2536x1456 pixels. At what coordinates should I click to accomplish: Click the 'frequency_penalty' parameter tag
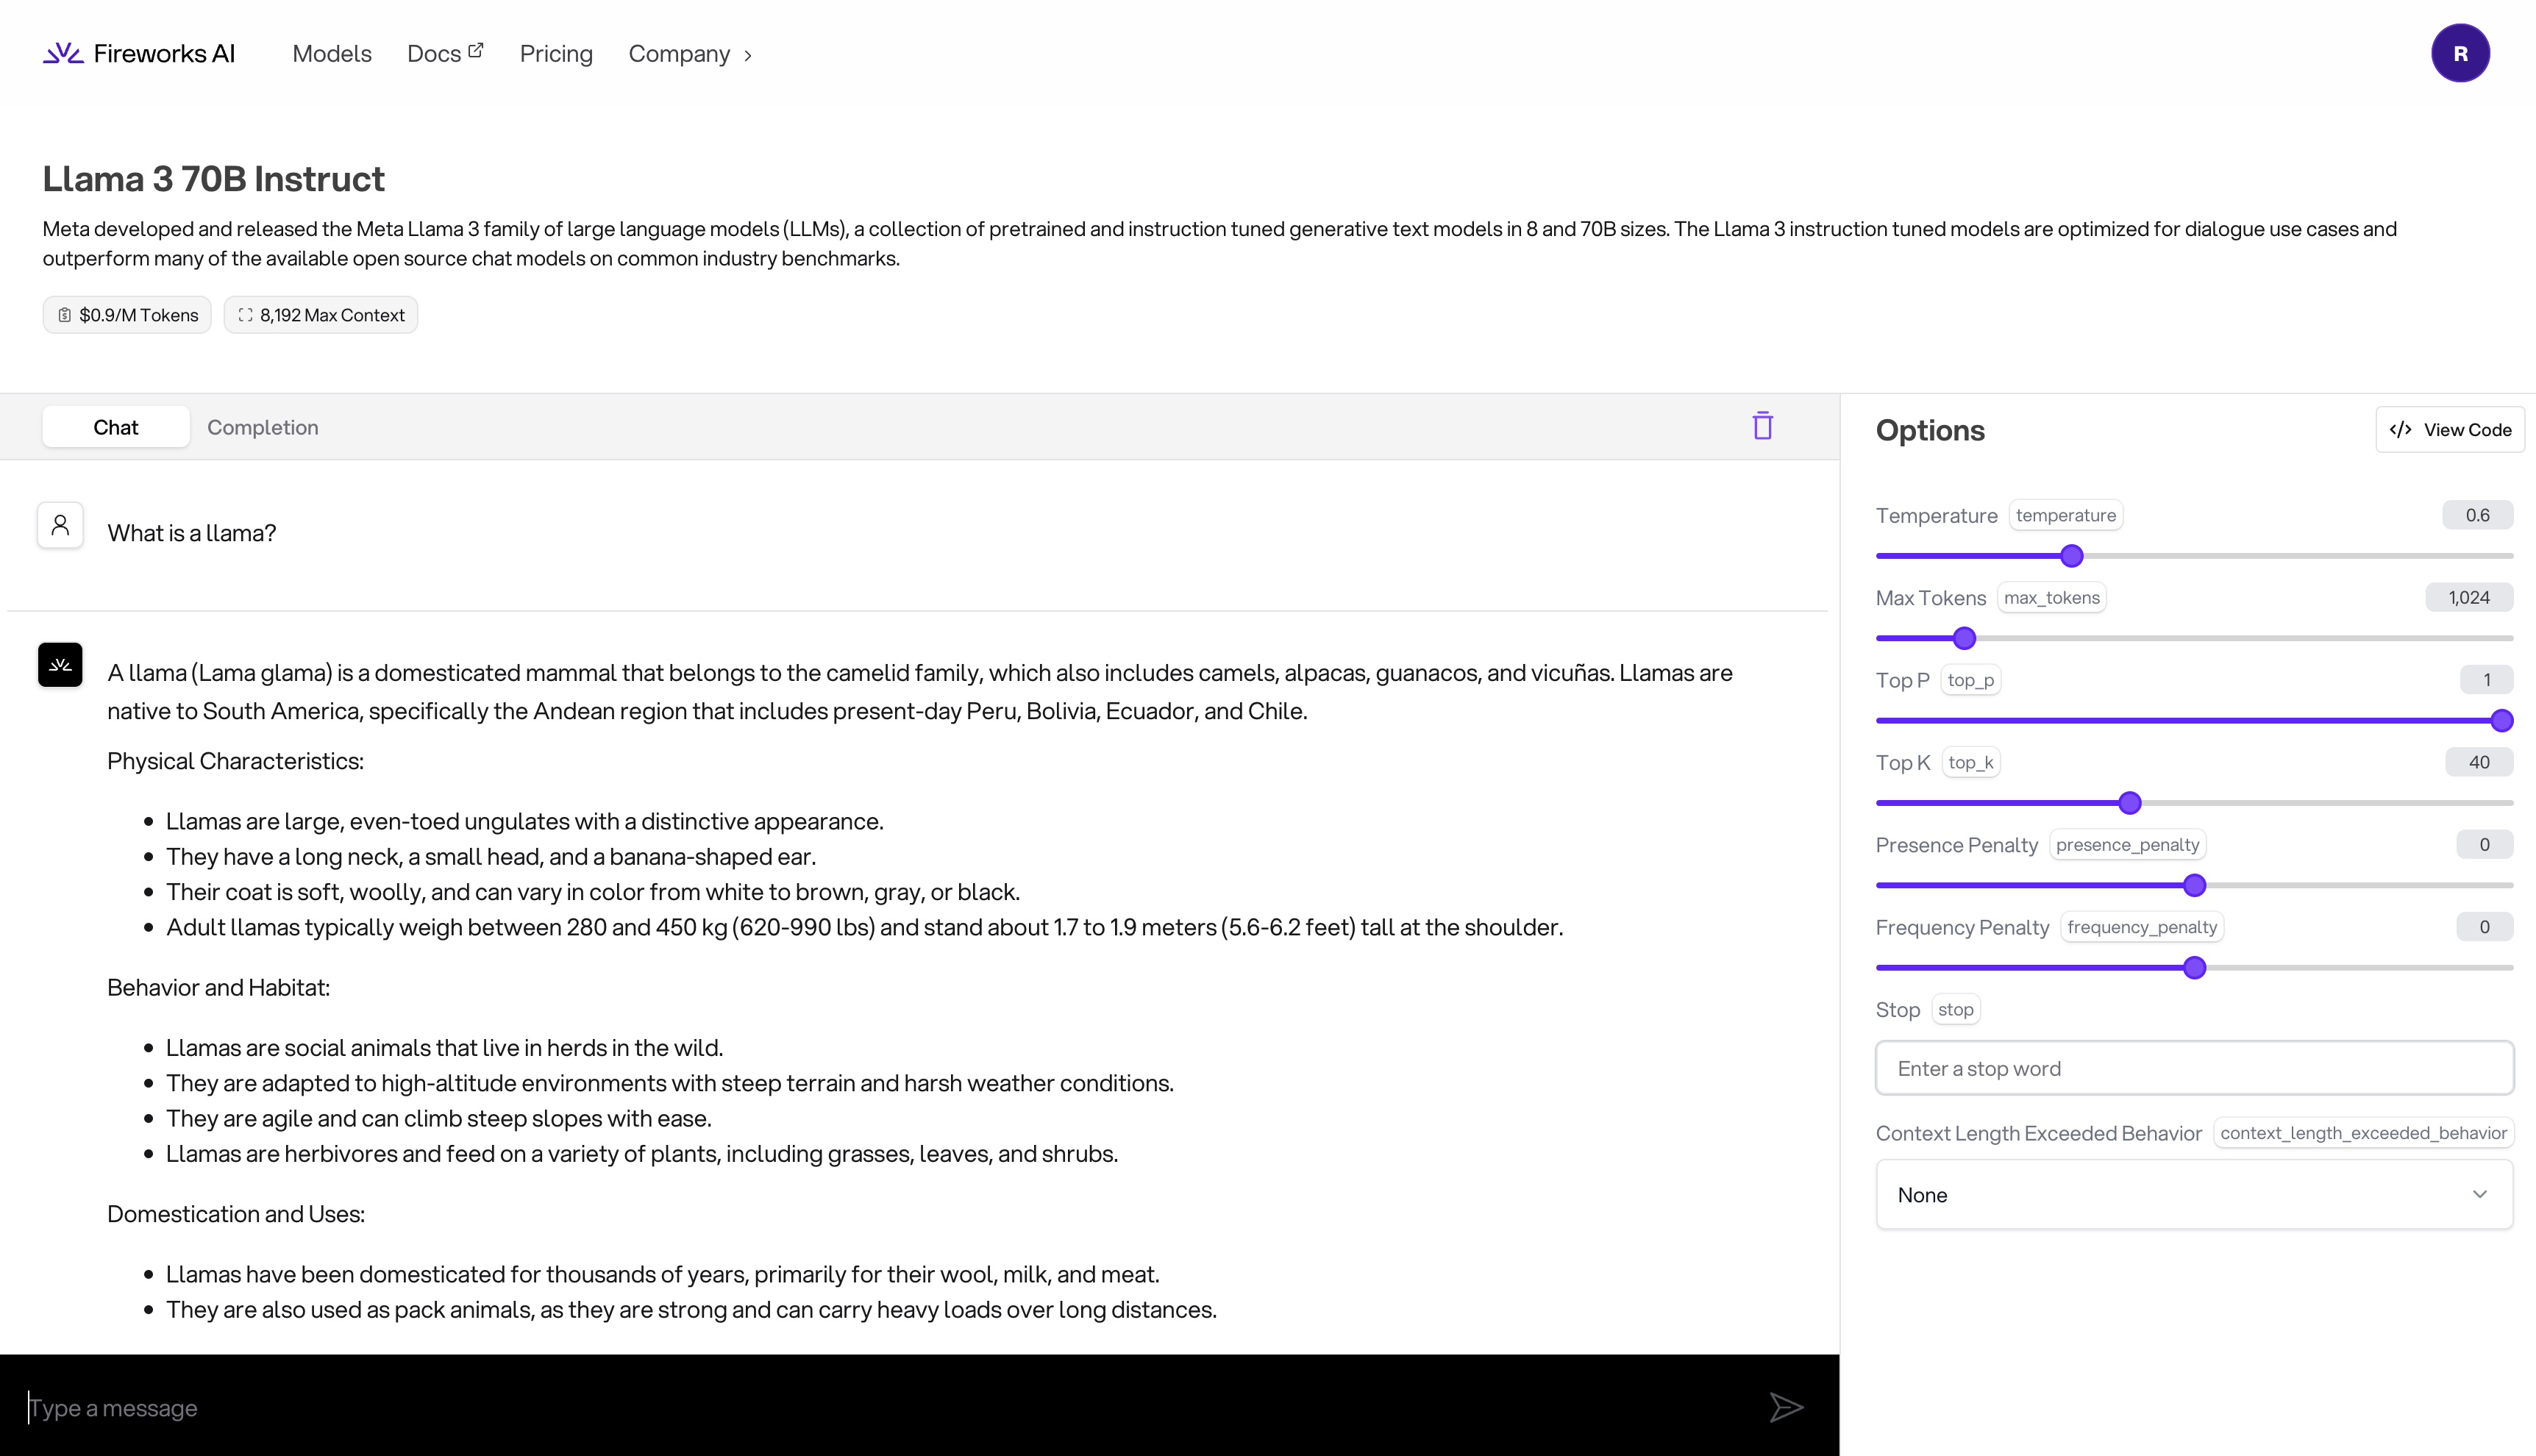click(x=2142, y=927)
